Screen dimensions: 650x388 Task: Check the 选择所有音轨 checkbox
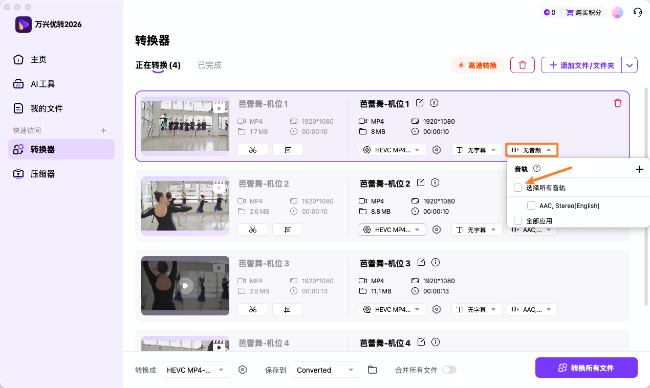[x=518, y=188]
